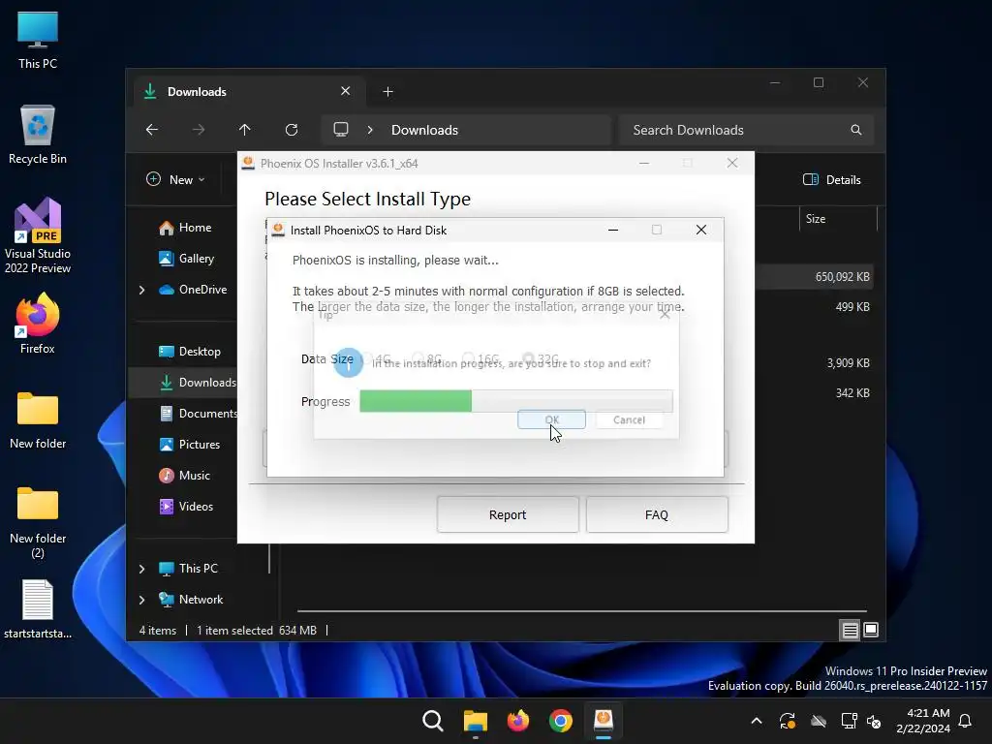This screenshot has height=744, width=992.
Task: Open Windows Search from the taskbar
Action: point(433,721)
